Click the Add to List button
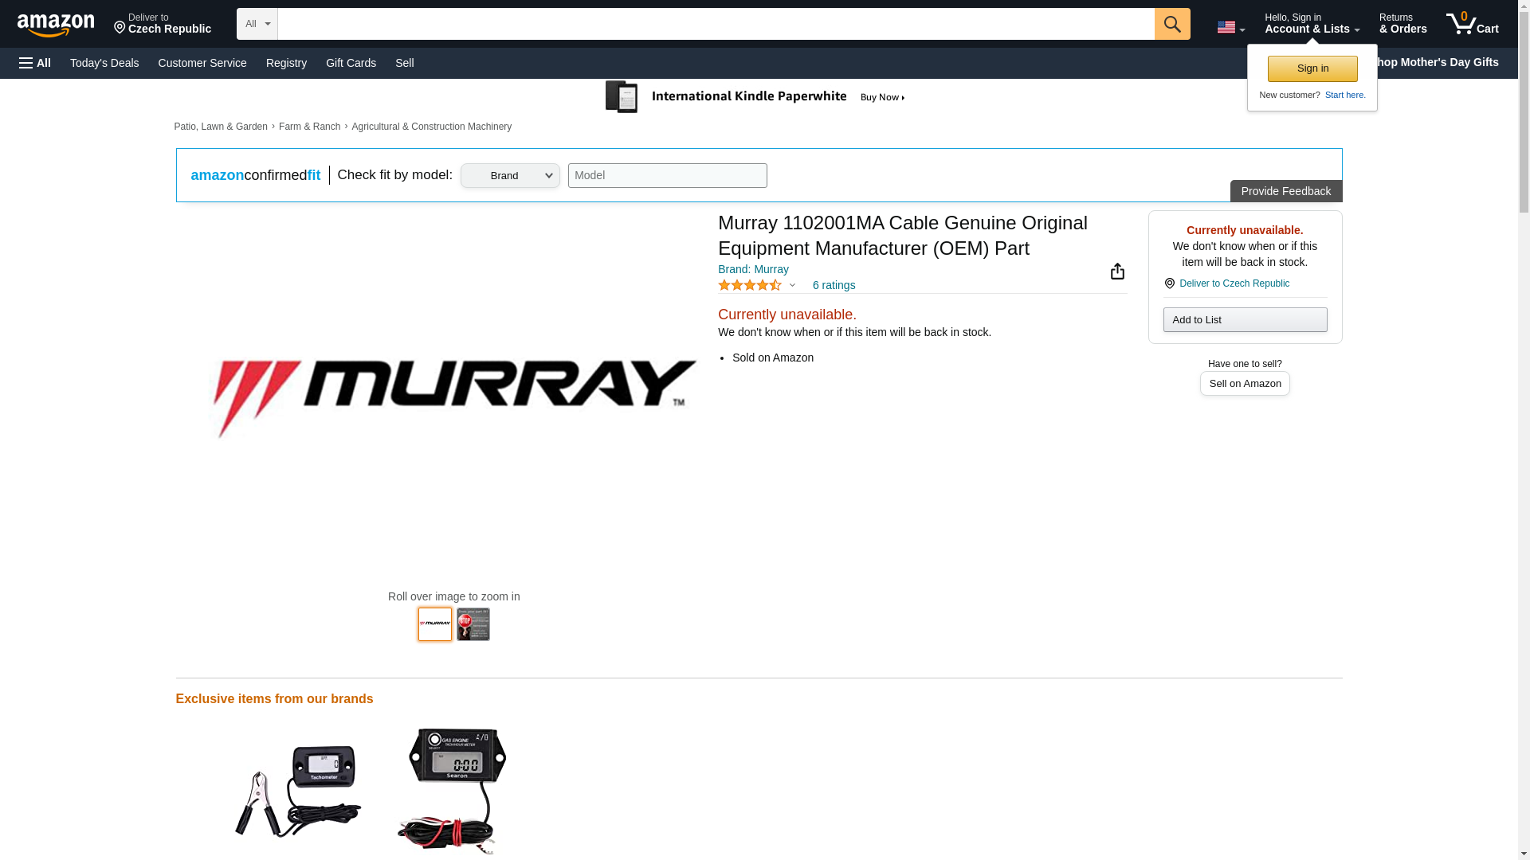This screenshot has width=1530, height=860. [1245, 319]
